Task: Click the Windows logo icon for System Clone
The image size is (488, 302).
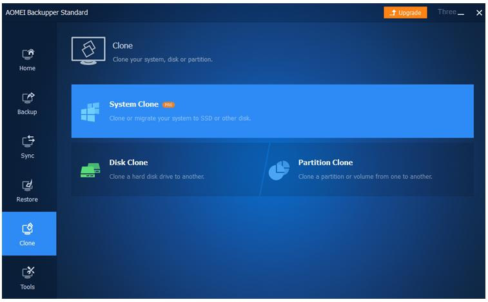Action: [90, 112]
